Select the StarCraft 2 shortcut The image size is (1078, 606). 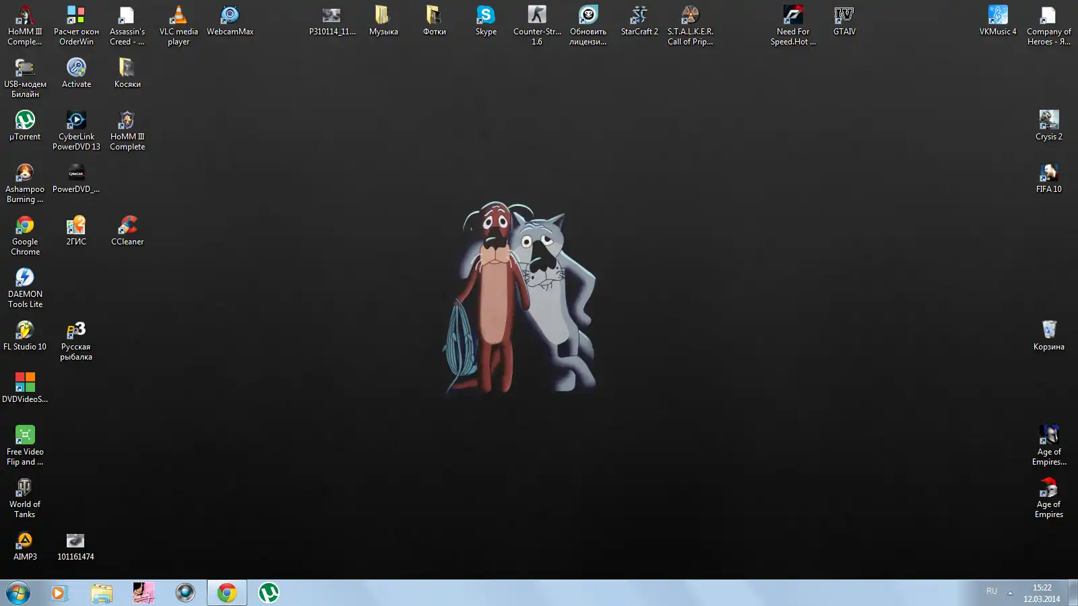coord(639,16)
